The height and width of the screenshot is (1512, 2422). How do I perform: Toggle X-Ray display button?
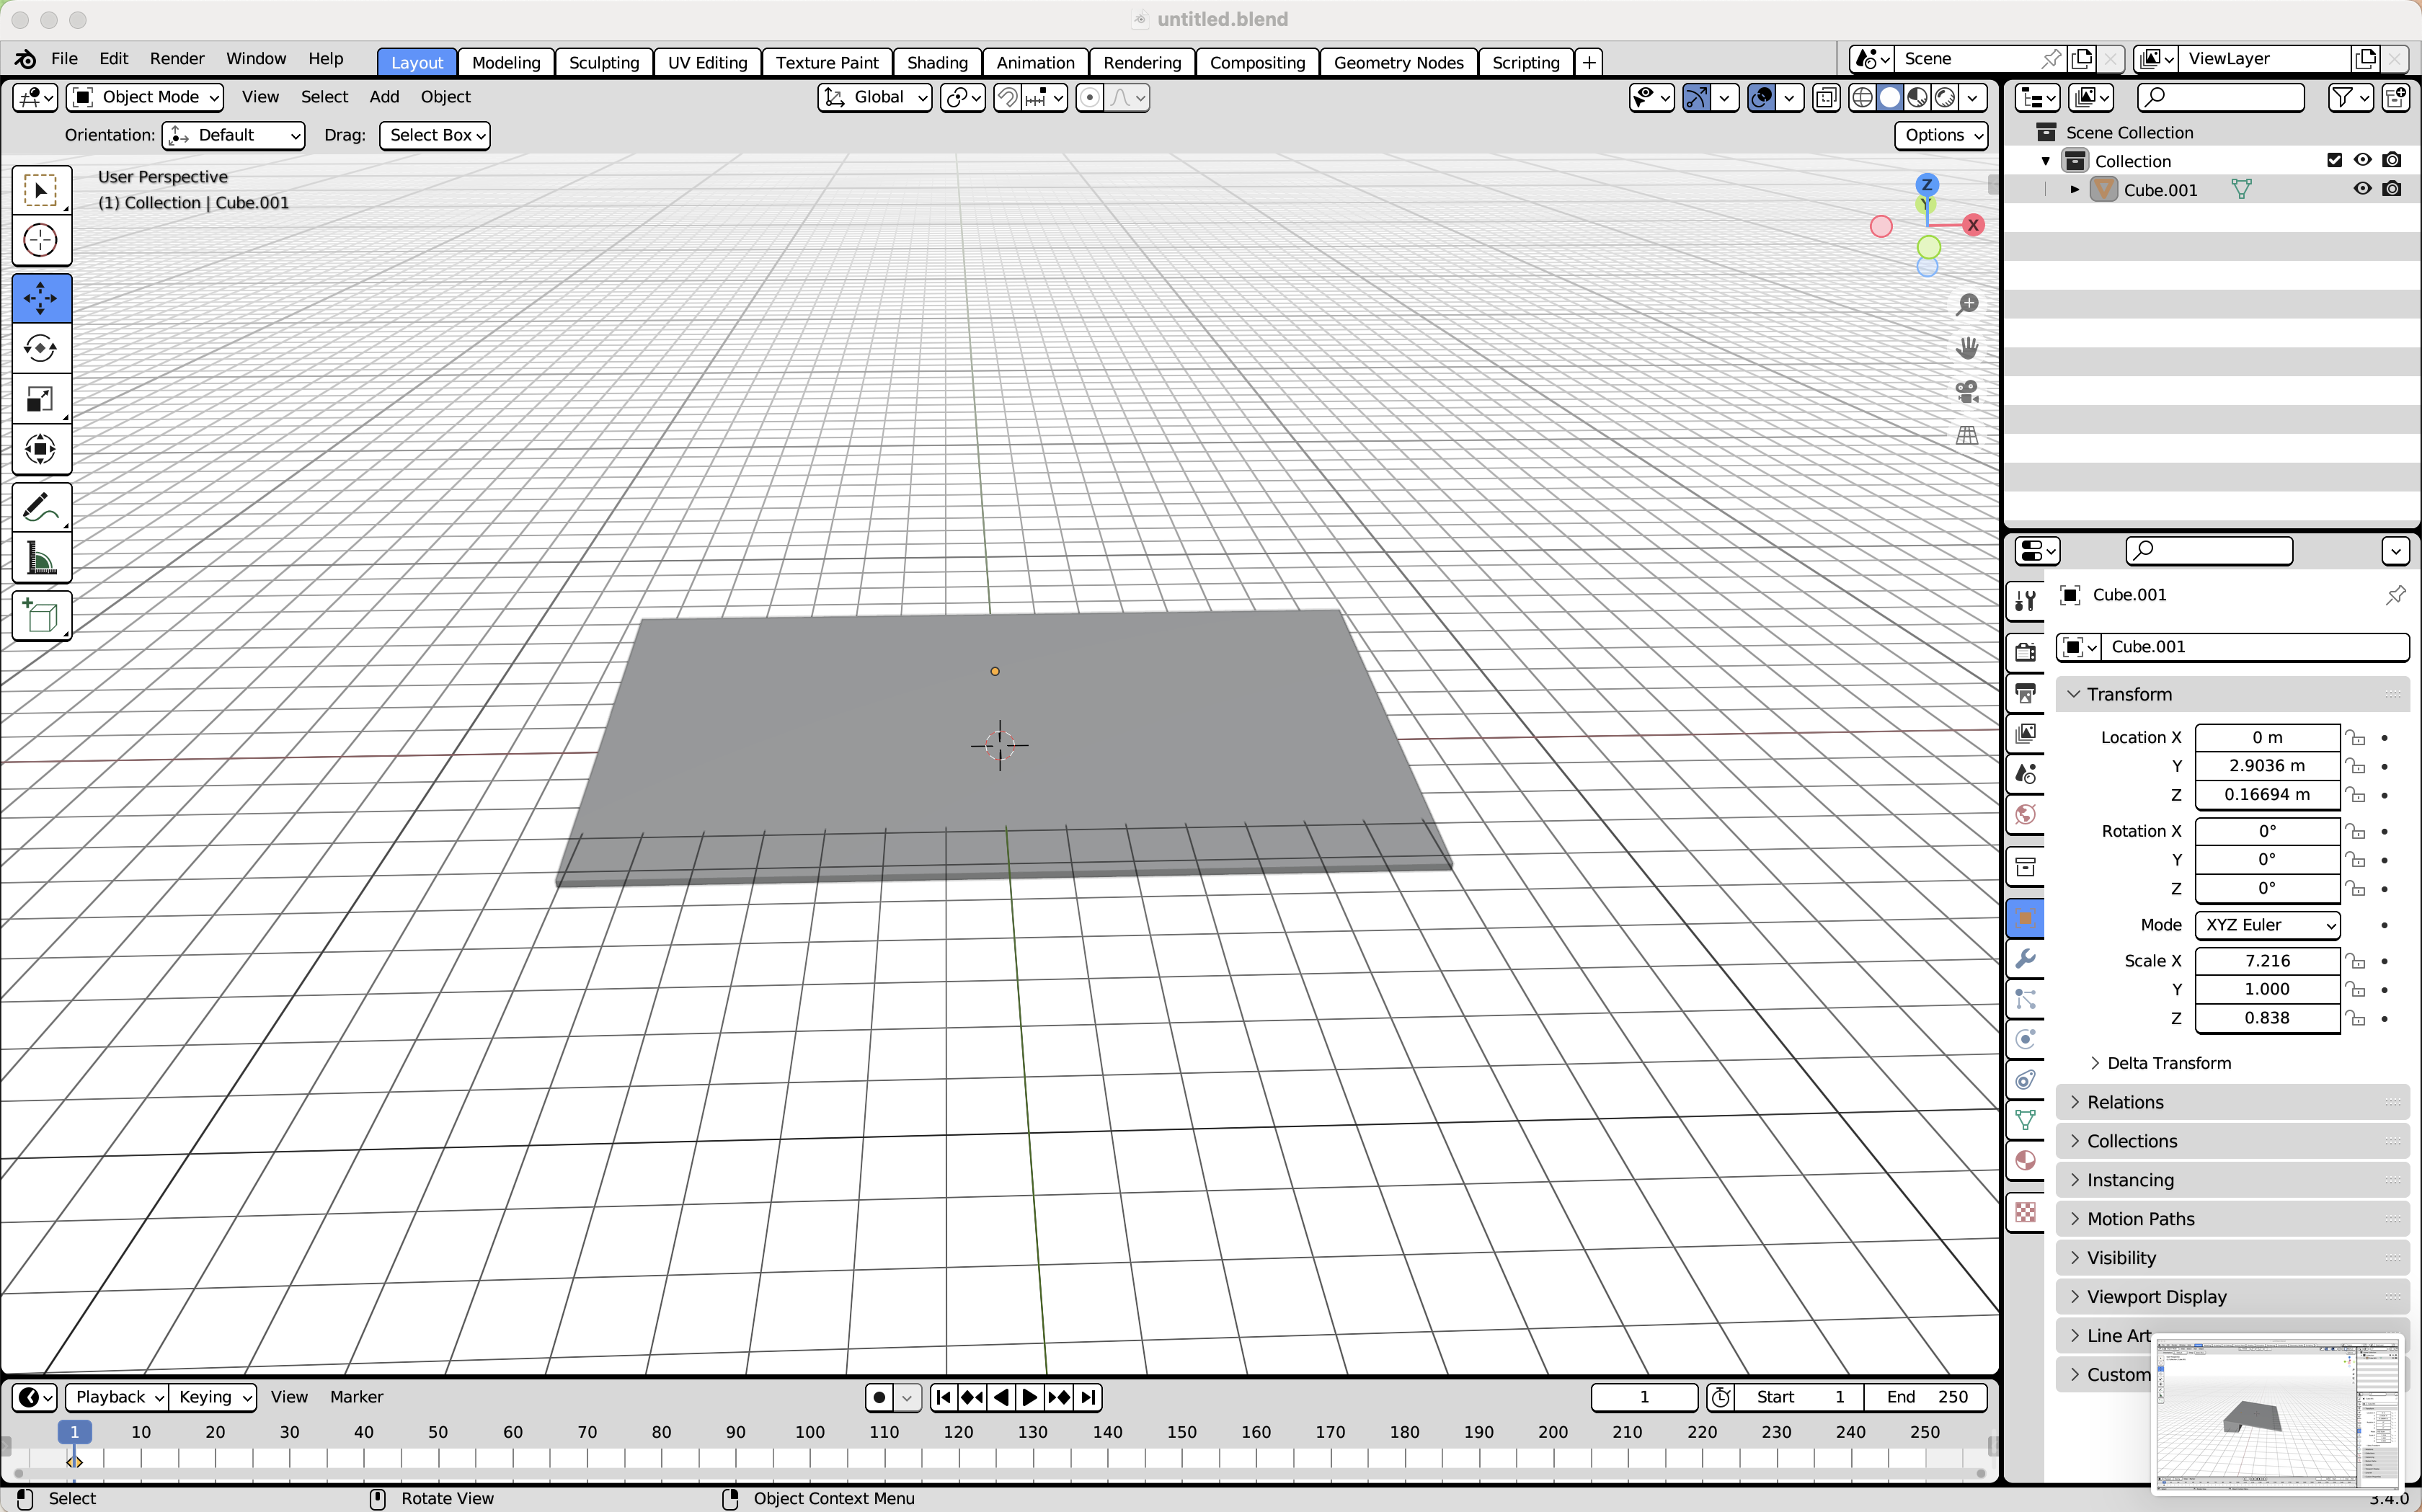[1826, 97]
